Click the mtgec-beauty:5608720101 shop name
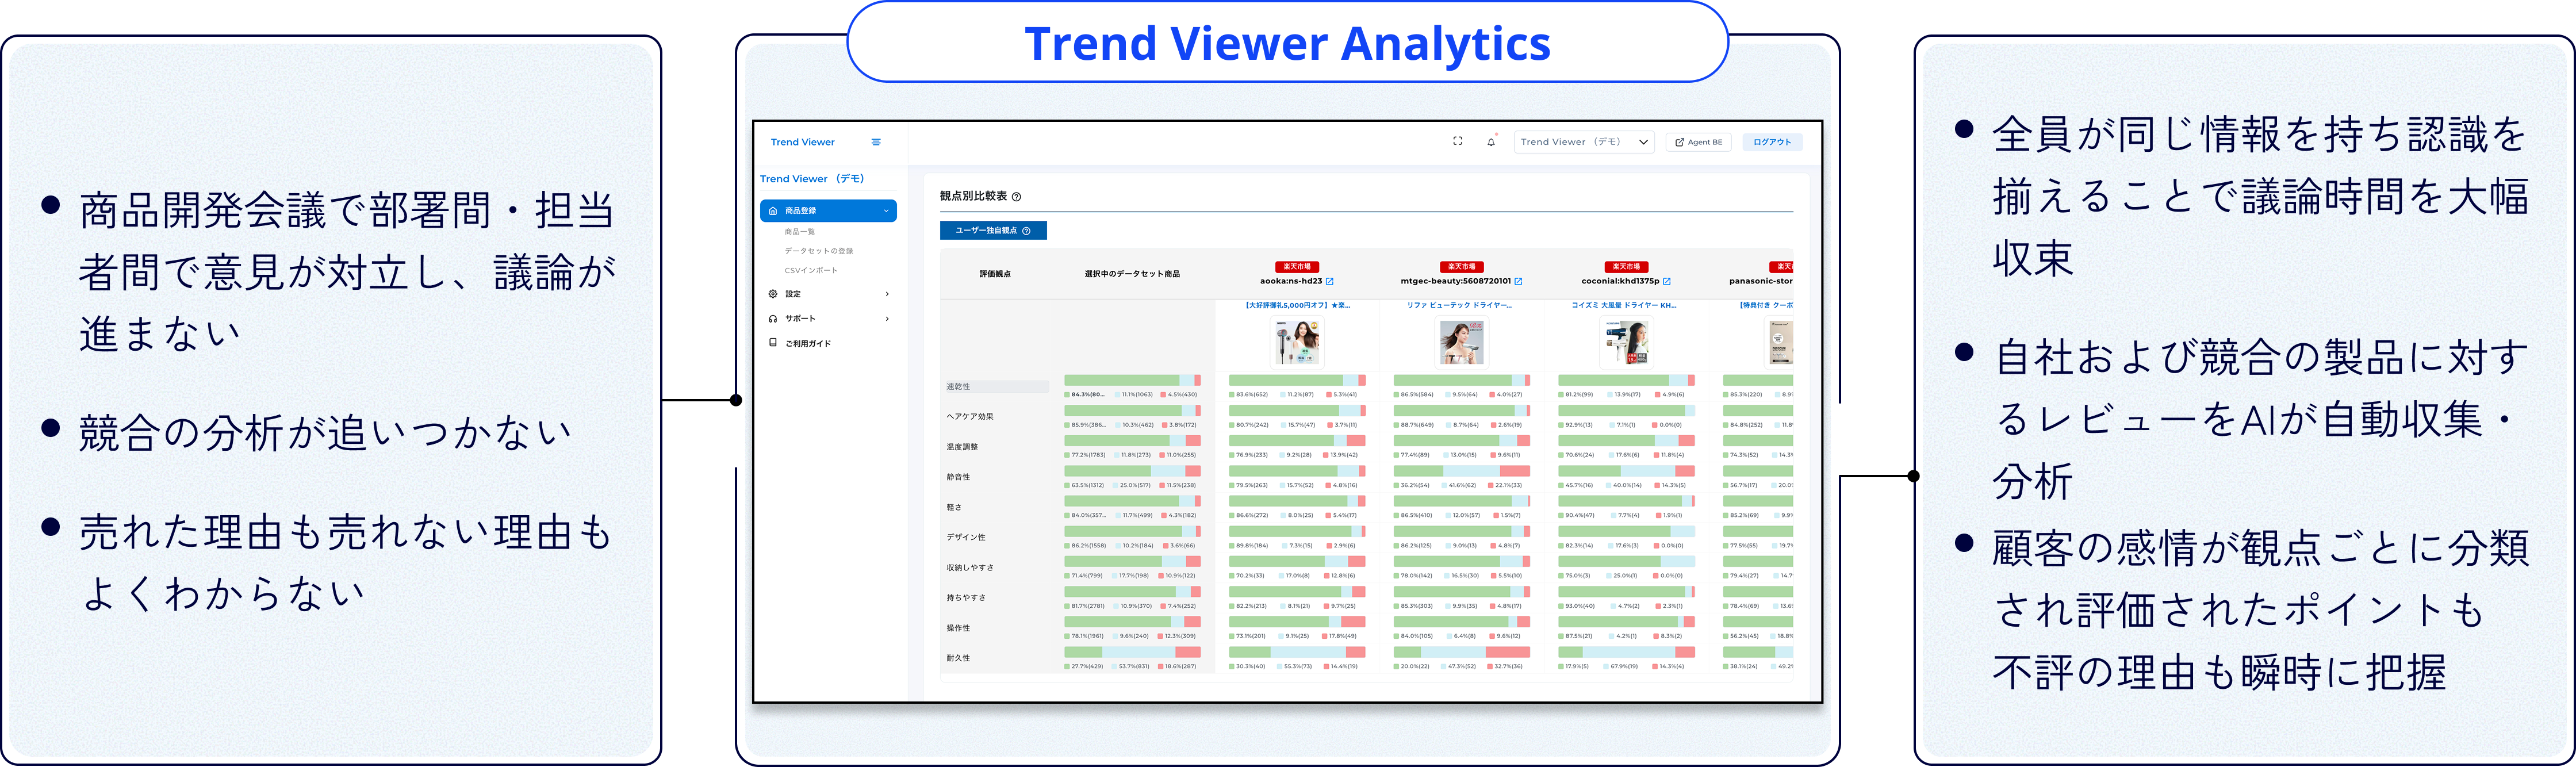Viewport: 2576px width, 767px height. pyautogui.click(x=1455, y=282)
